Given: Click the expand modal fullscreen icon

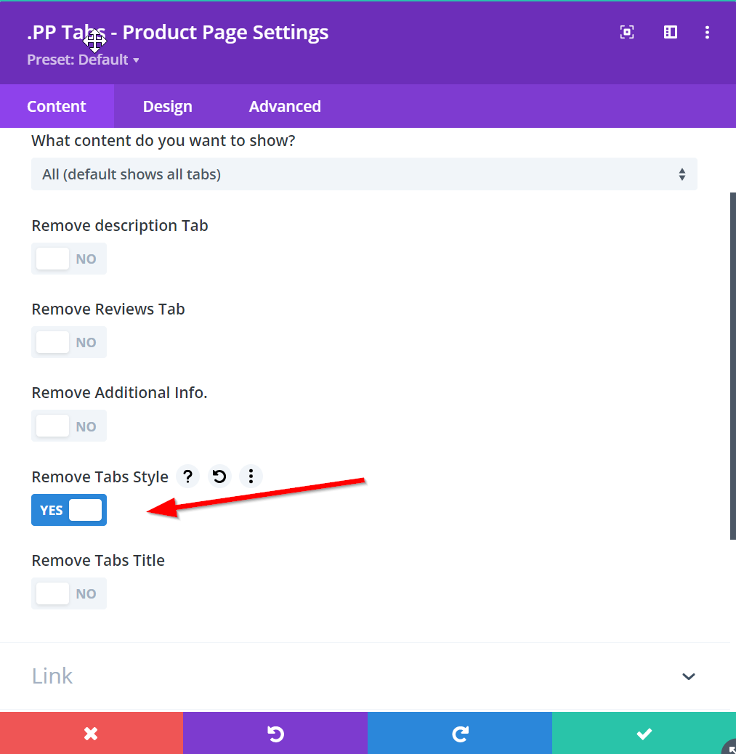Looking at the screenshot, I should [x=627, y=32].
